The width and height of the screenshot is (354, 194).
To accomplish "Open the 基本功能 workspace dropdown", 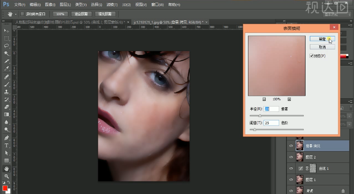I will [x=337, y=14].
